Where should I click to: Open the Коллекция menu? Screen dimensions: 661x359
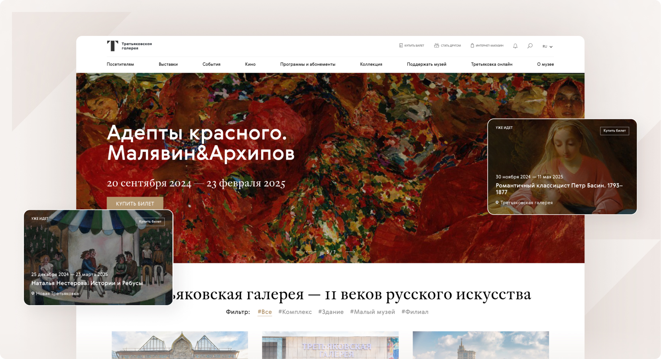(x=371, y=64)
